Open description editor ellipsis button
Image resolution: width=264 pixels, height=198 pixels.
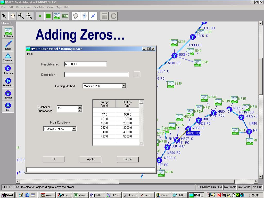pyautogui.click(x=137, y=75)
